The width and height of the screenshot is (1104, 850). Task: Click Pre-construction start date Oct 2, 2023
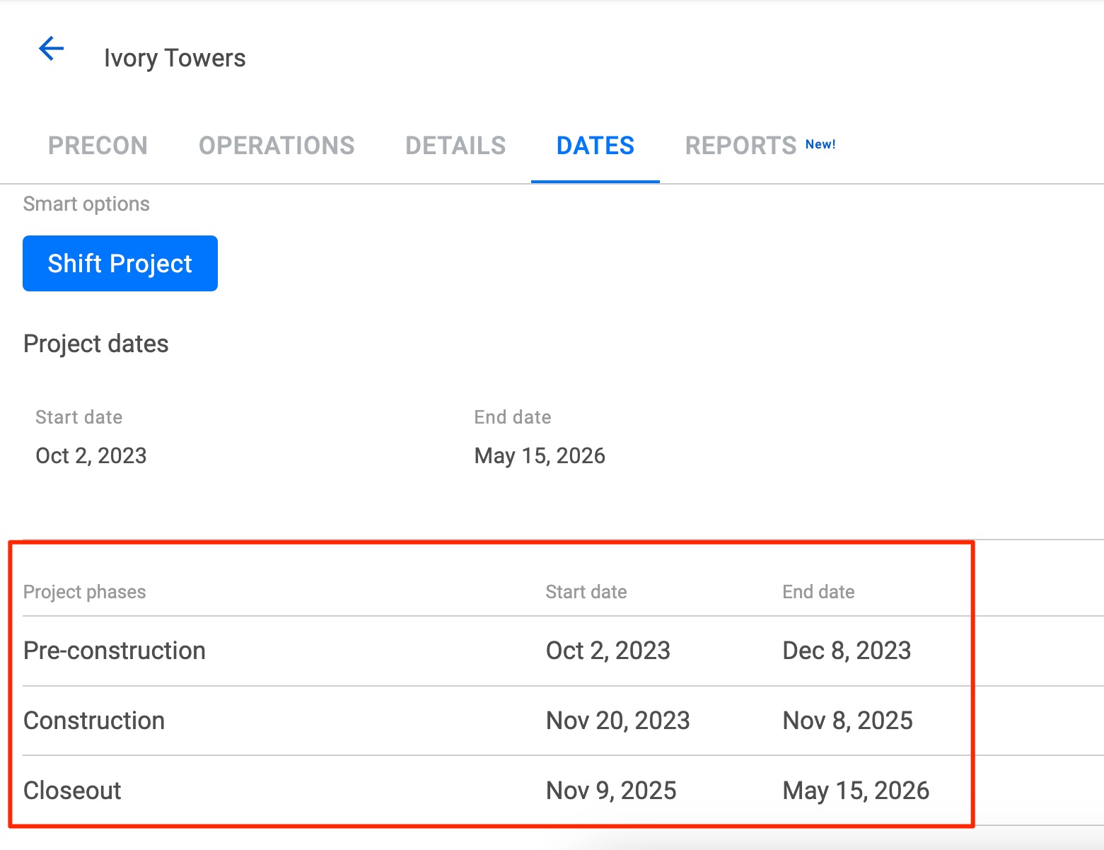pyautogui.click(x=608, y=651)
